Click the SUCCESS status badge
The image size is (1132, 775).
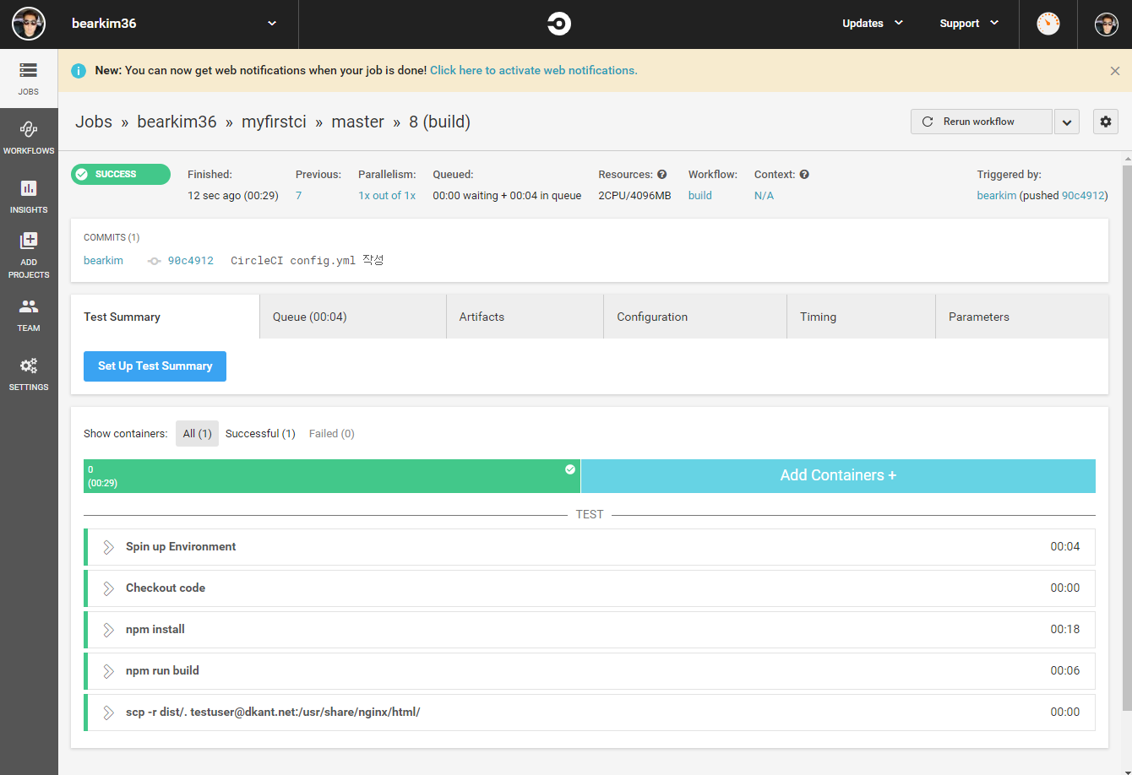(x=121, y=175)
